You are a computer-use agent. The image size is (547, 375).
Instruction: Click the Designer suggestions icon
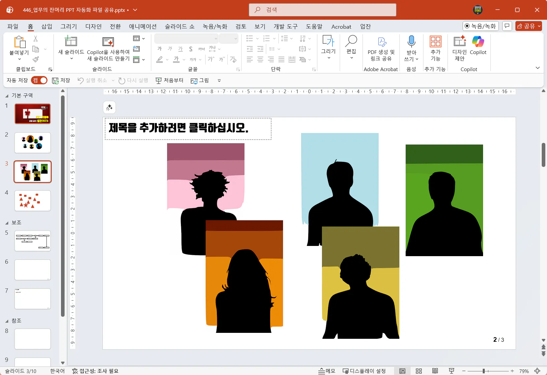coord(459,42)
